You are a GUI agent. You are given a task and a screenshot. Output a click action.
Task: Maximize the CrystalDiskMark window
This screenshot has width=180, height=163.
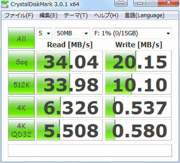(x=152, y=3)
